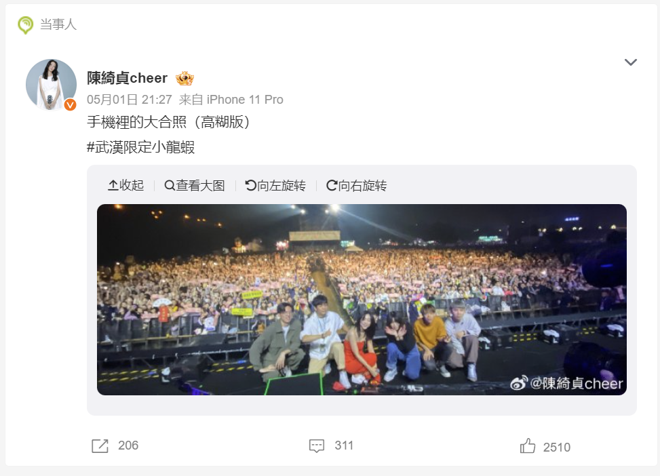Image resolution: width=660 pixels, height=476 pixels.
Task: Click the gold crown membership badge
Action: (185, 78)
